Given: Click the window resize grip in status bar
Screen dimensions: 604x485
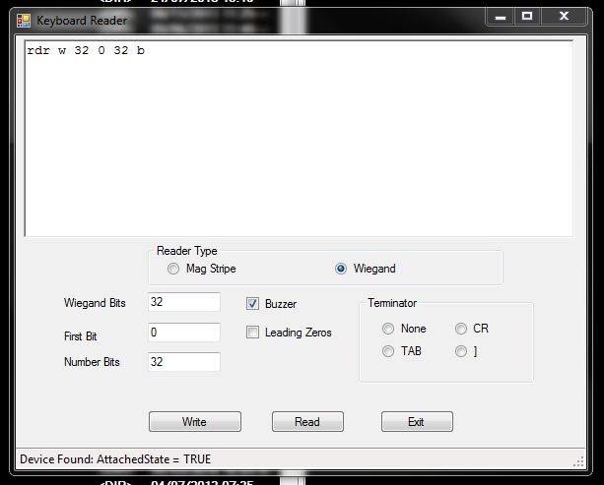Looking at the screenshot, I should 578,461.
